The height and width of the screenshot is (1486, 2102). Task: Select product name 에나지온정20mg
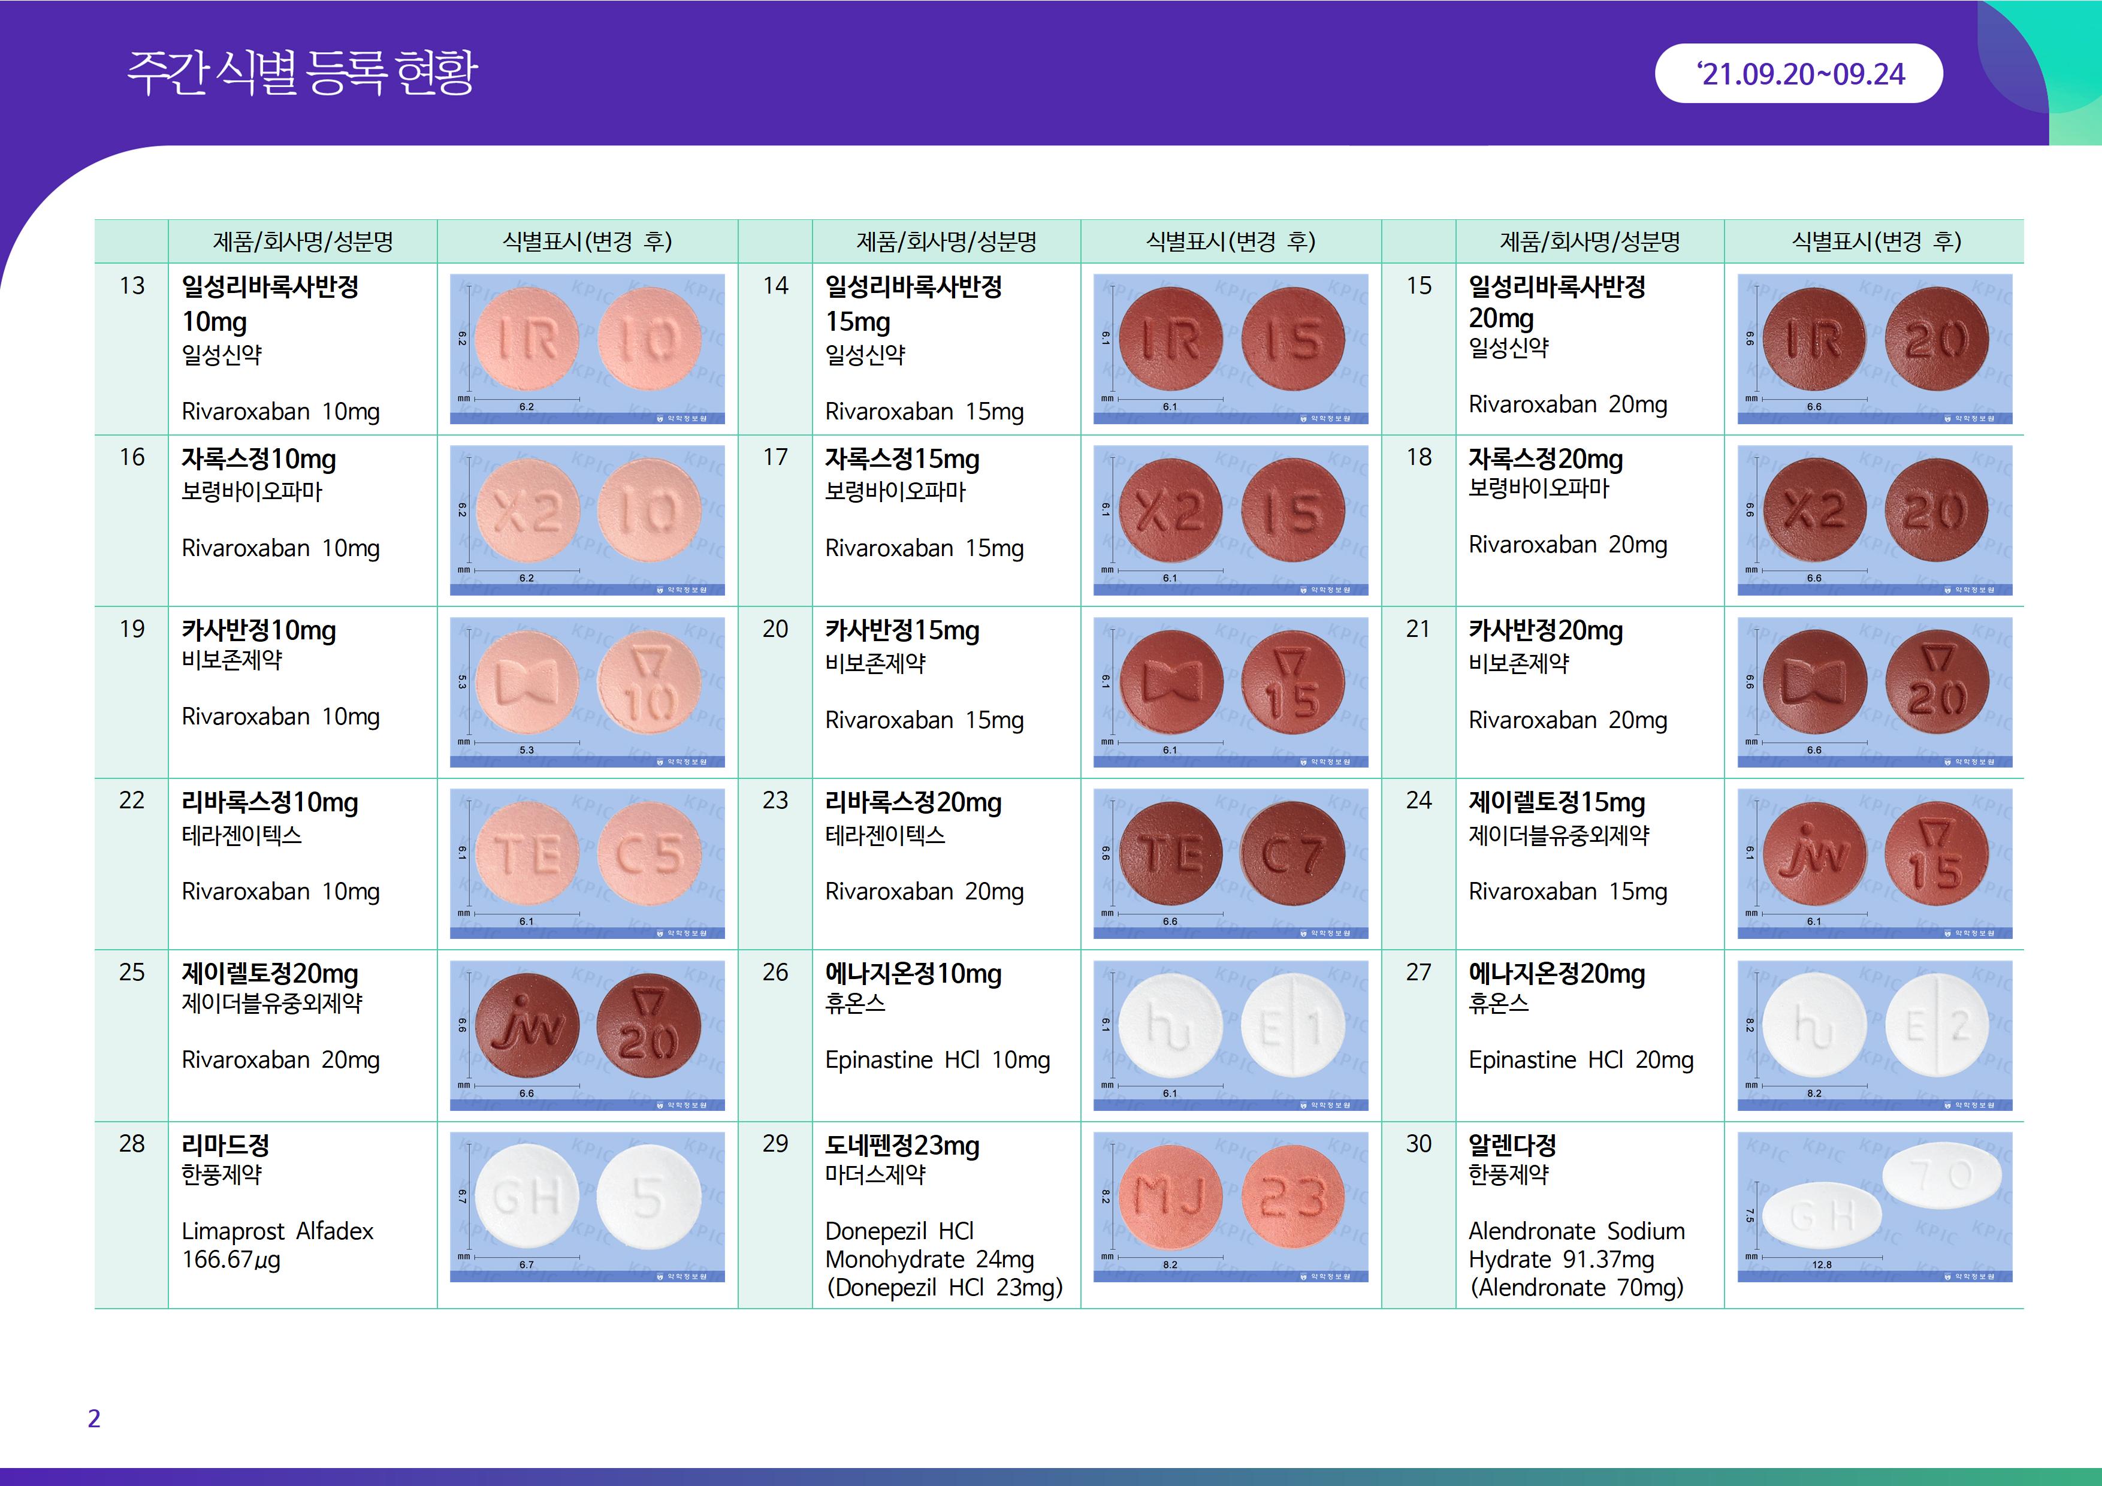point(1556,973)
